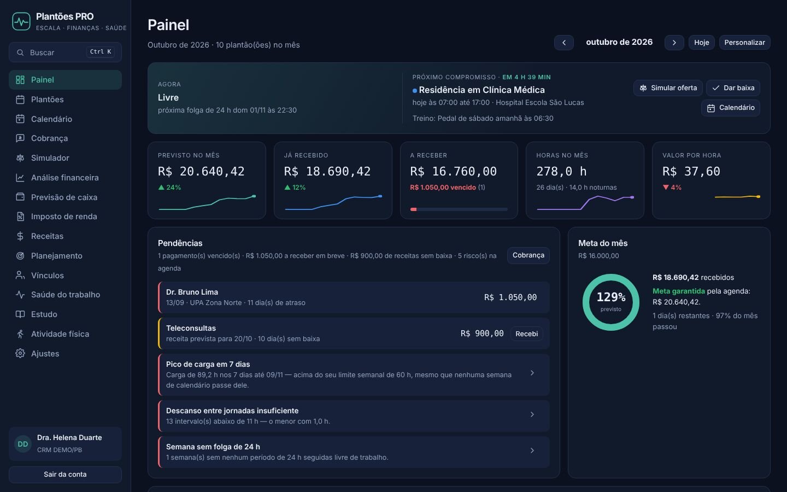Click the 129% Meta do mês progress ring
The width and height of the screenshot is (787, 492).
pos(611,302)
